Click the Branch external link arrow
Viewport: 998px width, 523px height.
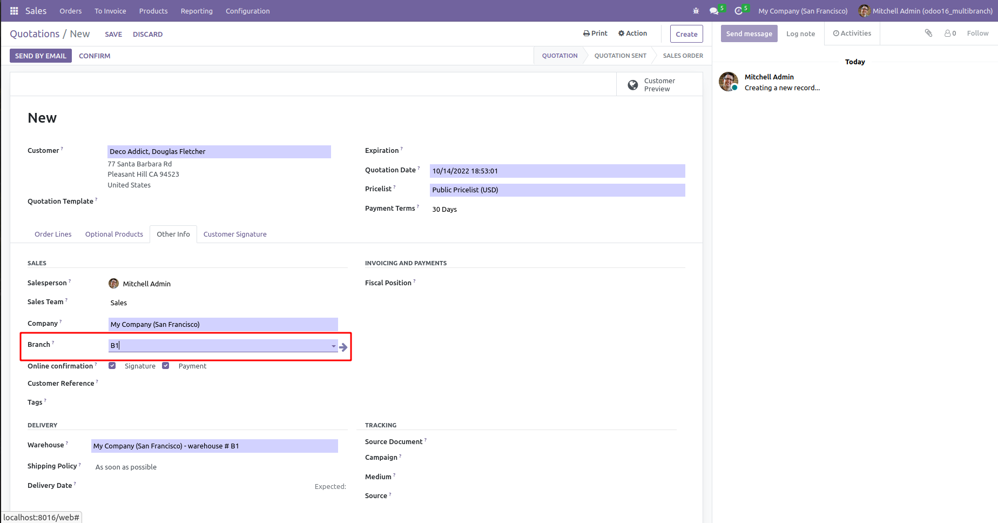click(343, 347)
